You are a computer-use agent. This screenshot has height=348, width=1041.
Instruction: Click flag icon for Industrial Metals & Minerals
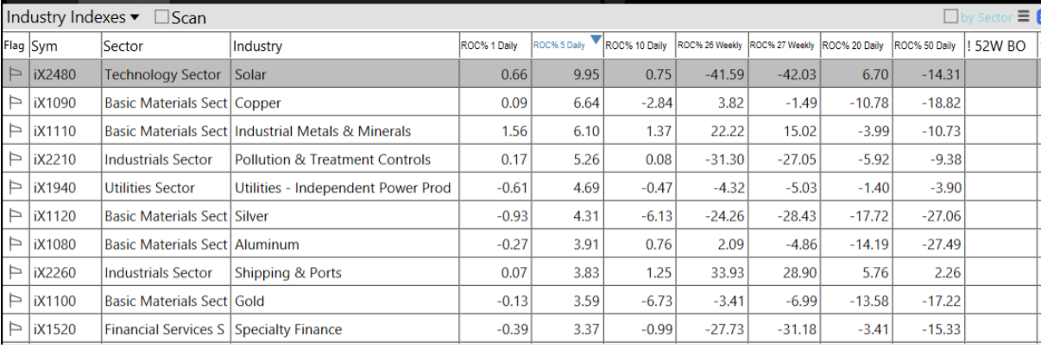[15, 131]
